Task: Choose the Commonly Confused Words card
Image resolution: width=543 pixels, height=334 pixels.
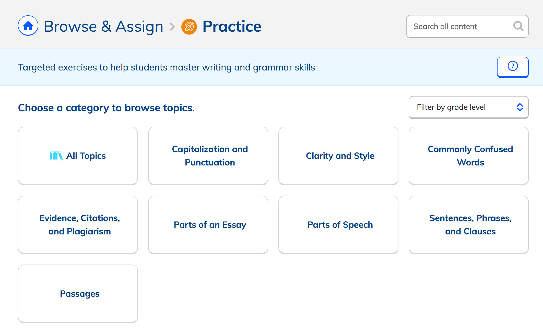Action: [469, 156]
